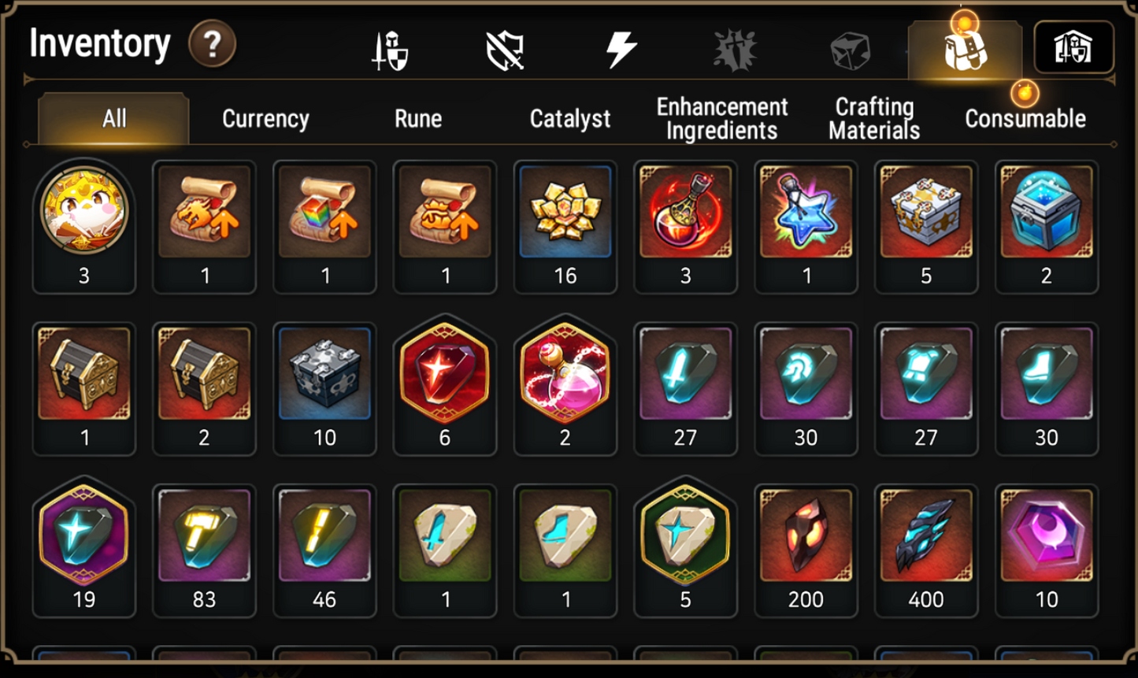This screenshot has height=678, width=1138.
Task: Select the sword and shield equipment icon
Action: 390,50
